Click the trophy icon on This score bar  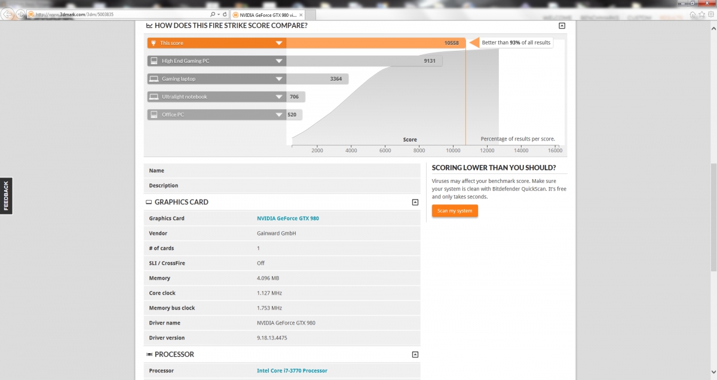coord(154,43)
